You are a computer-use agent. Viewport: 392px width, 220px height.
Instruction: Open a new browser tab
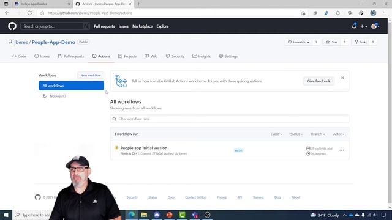tap(139, 4)
